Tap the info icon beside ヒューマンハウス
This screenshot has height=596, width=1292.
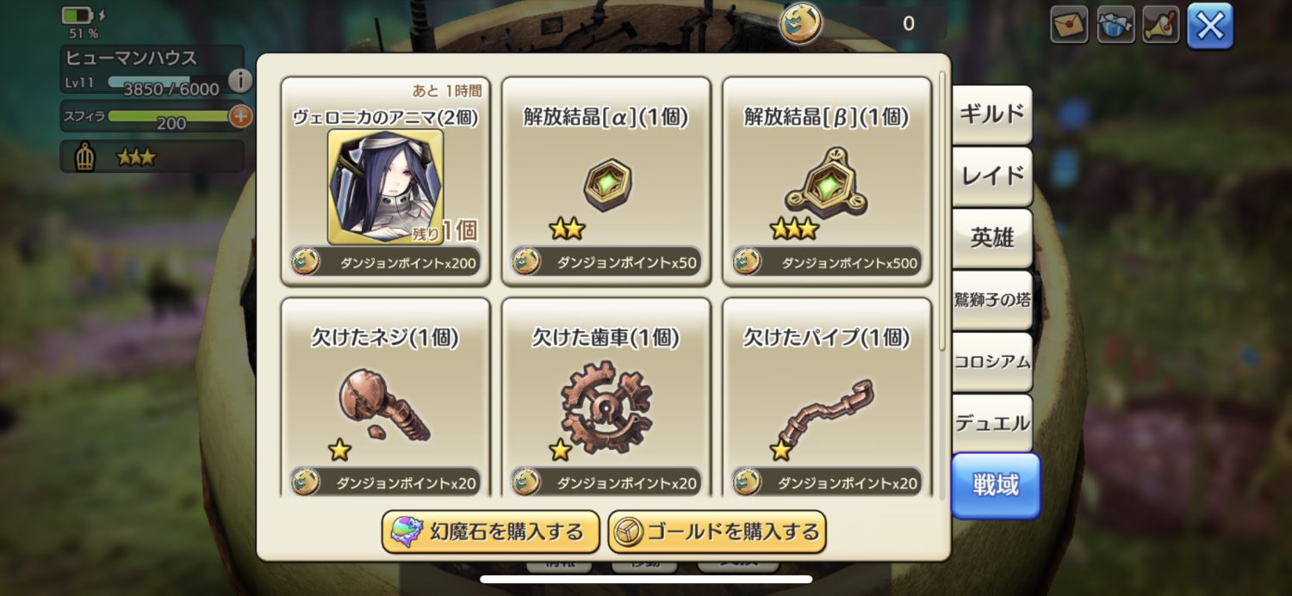(240, 81)
